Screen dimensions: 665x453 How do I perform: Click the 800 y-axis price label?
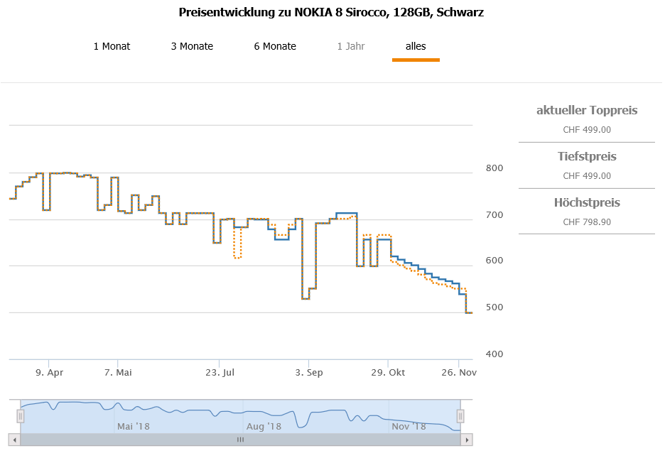tap(494, 168)
